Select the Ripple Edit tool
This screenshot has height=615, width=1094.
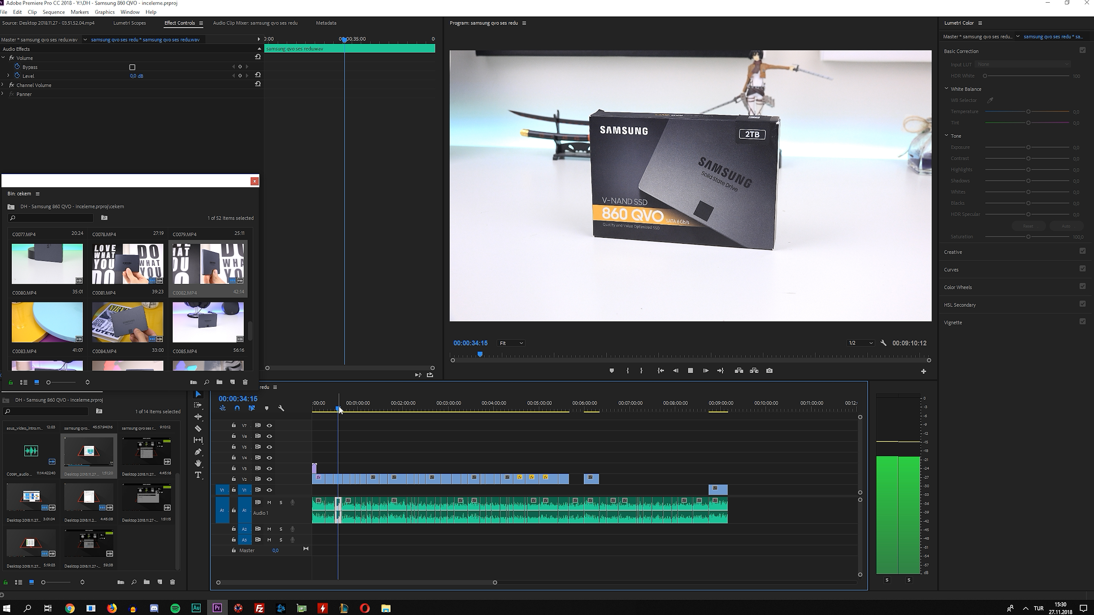click(x=198, y=417)
